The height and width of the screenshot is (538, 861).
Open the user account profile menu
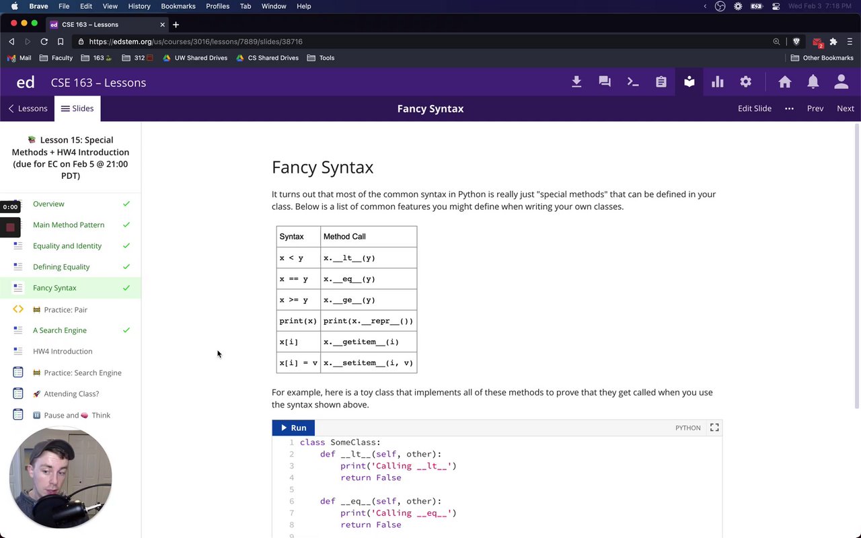(841, 82)
